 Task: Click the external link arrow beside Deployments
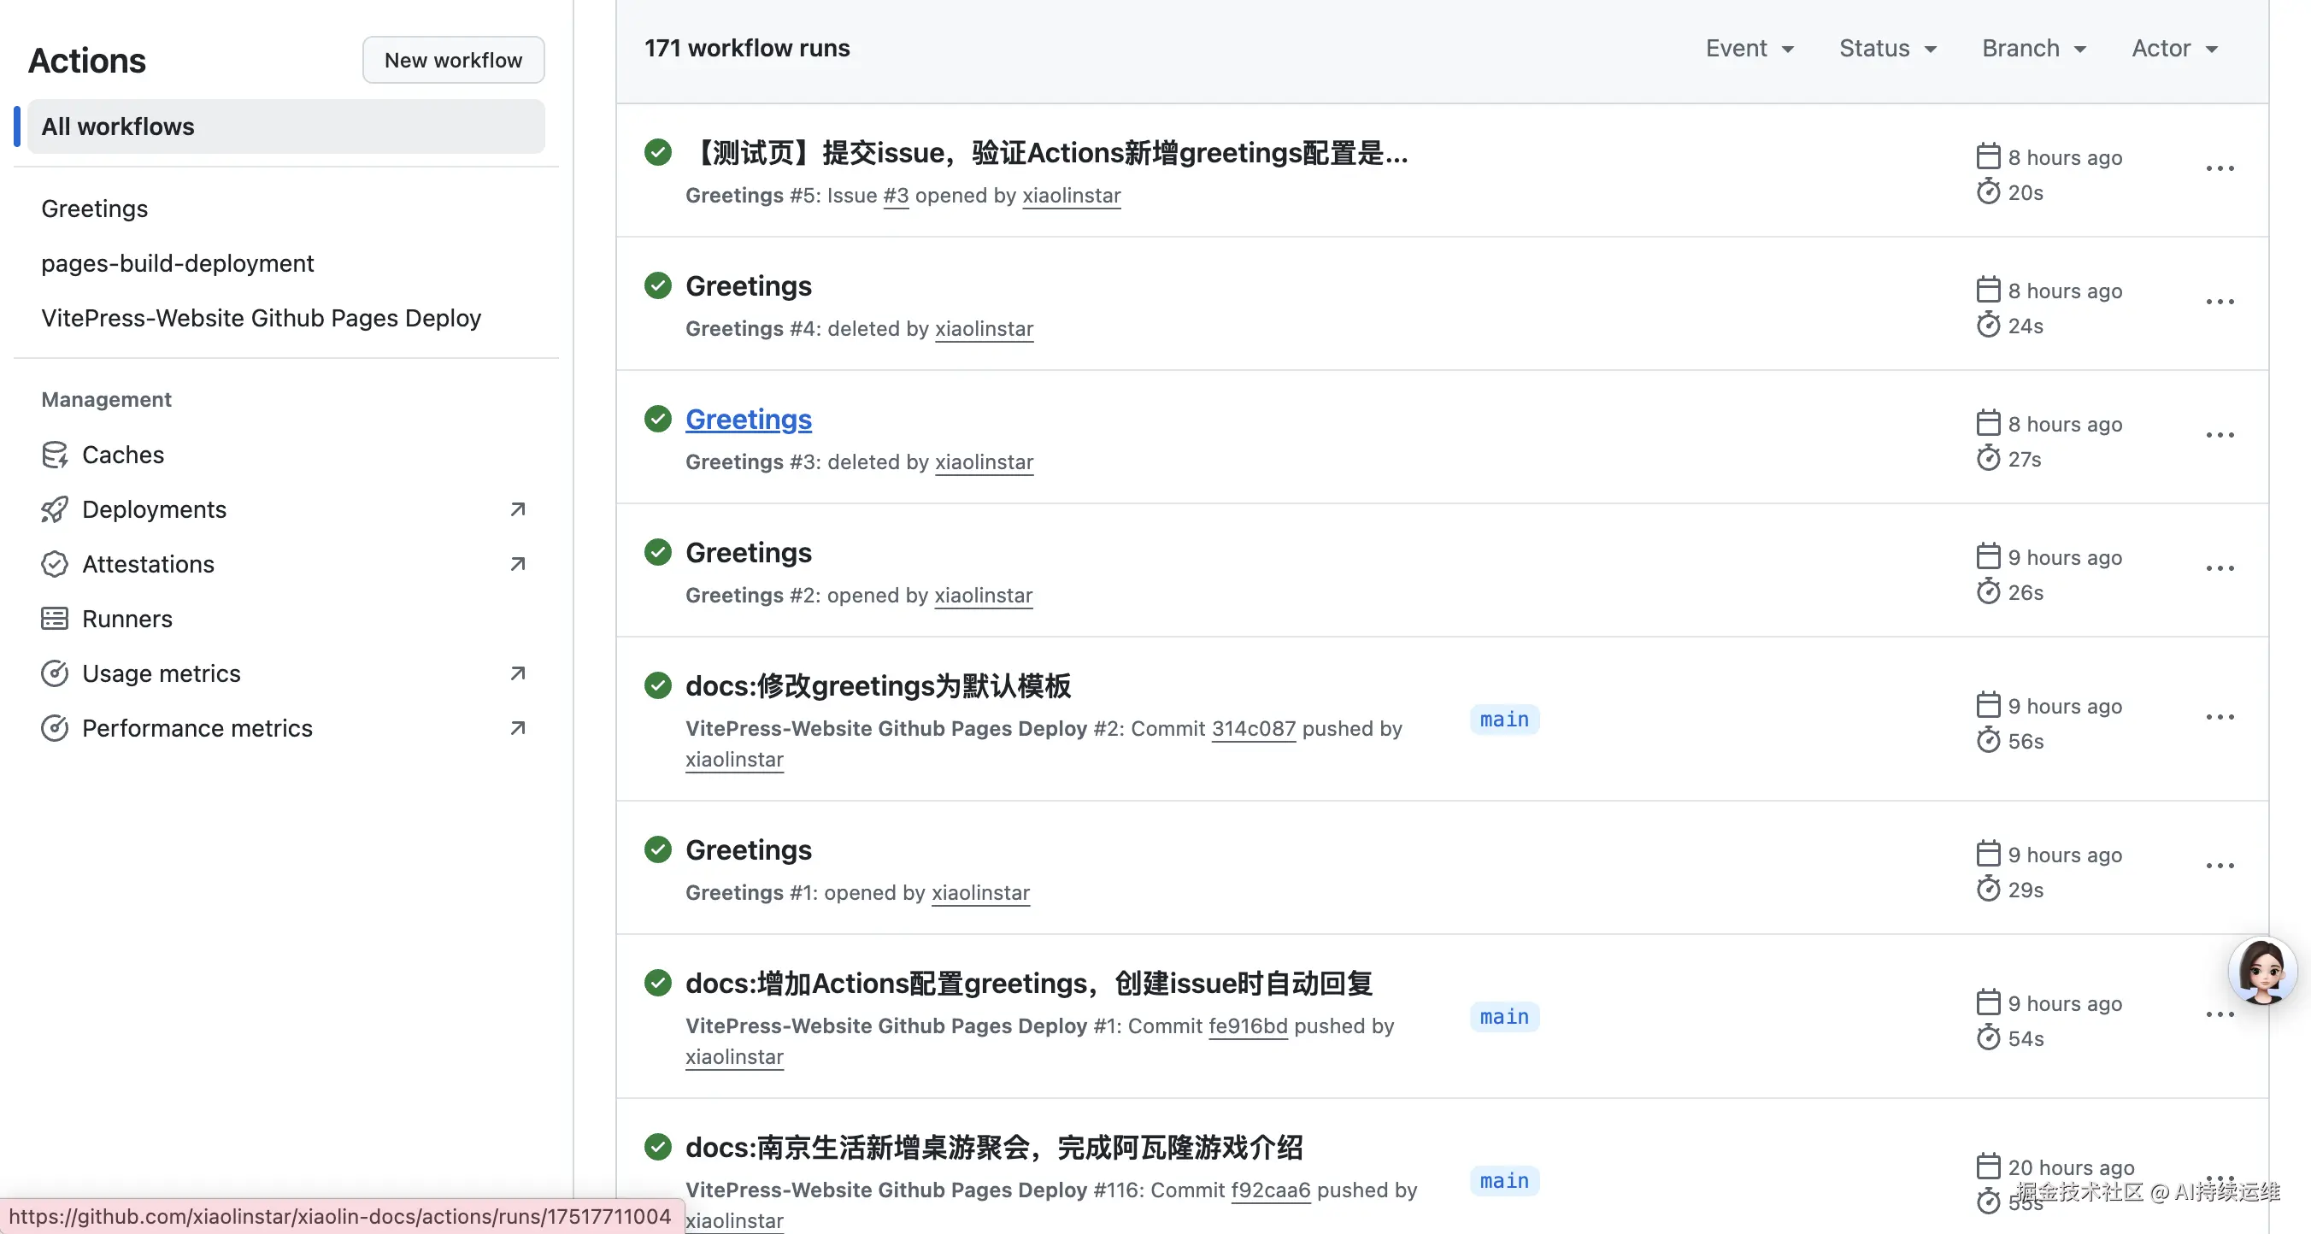click(517, 508)
